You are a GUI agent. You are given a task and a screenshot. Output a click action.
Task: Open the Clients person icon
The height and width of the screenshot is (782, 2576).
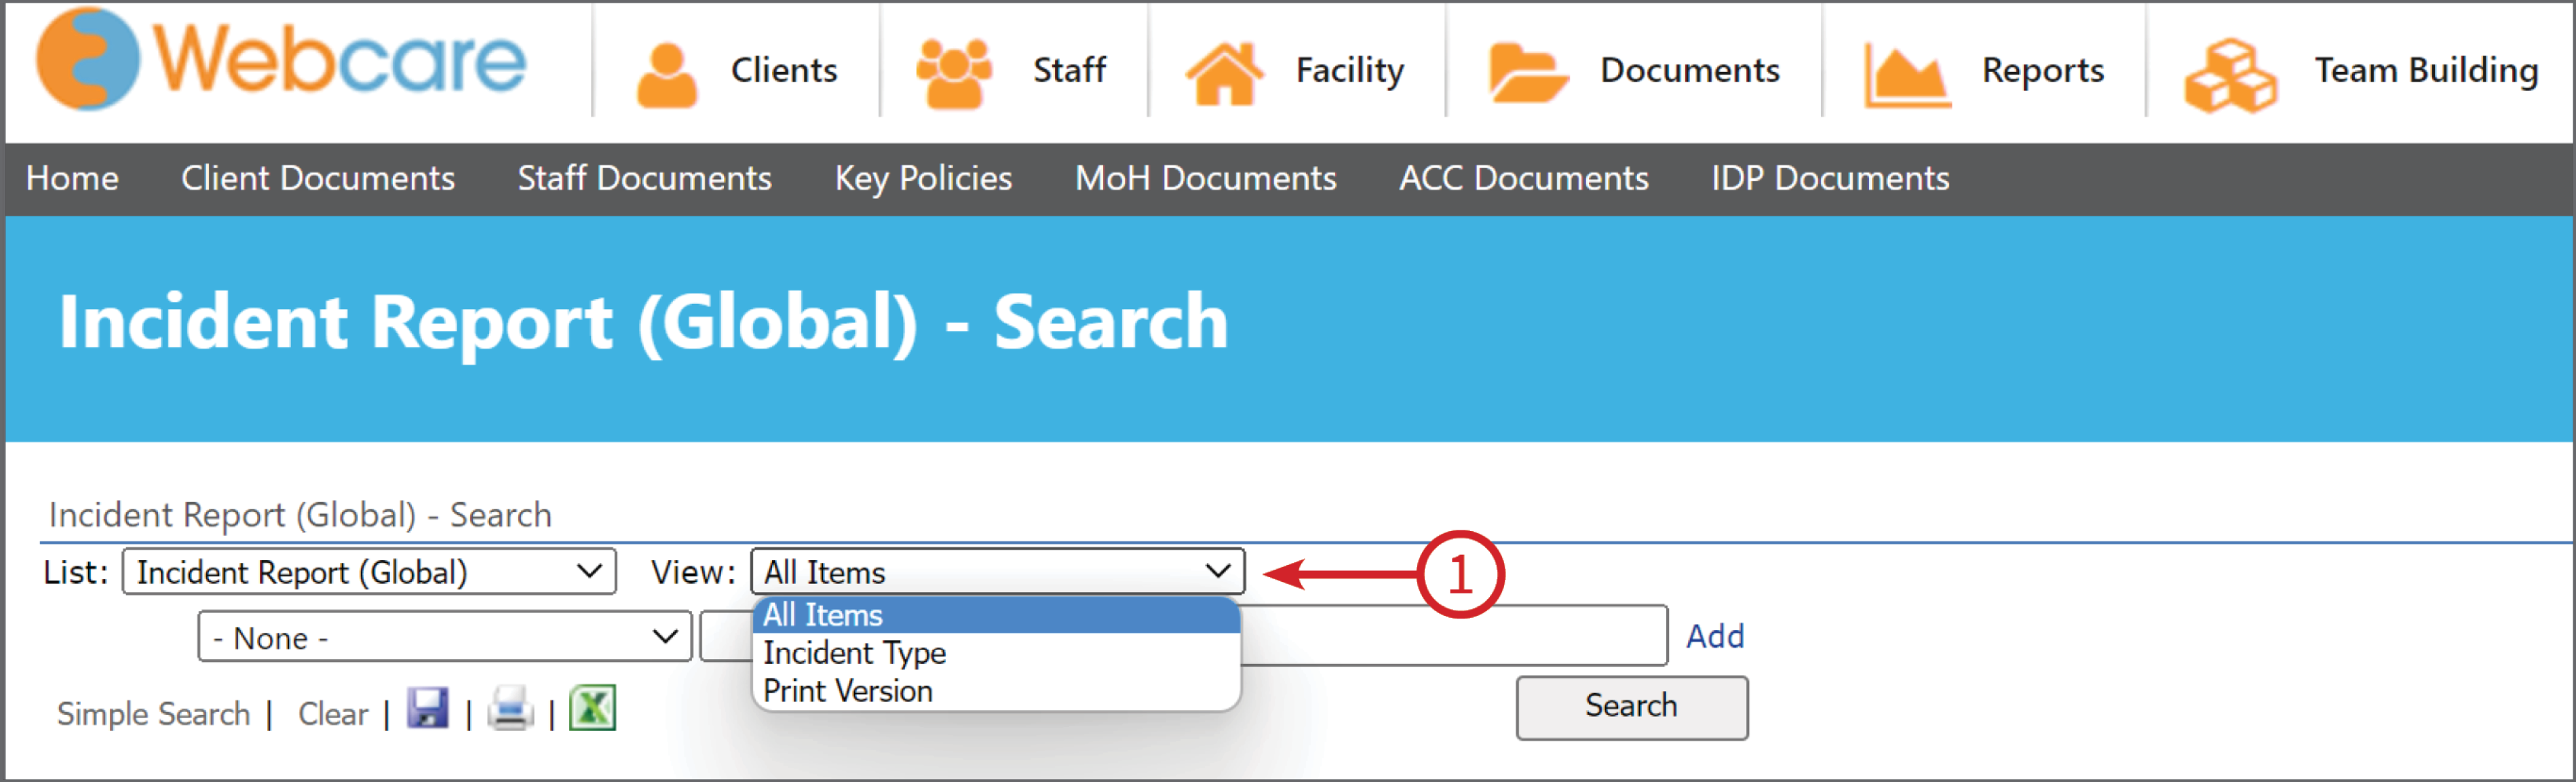coord(666,74)
